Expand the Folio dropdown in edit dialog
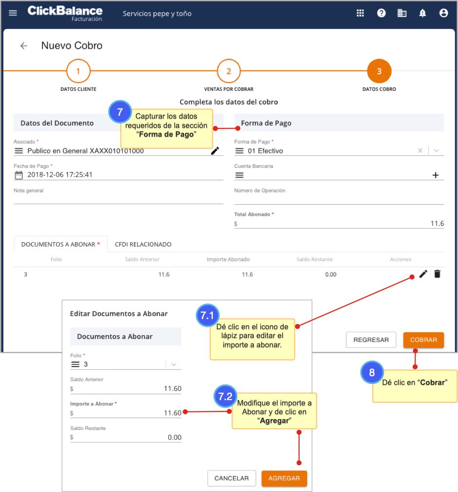The width and height of the screenshot is (458, 492). click(173, 364)
